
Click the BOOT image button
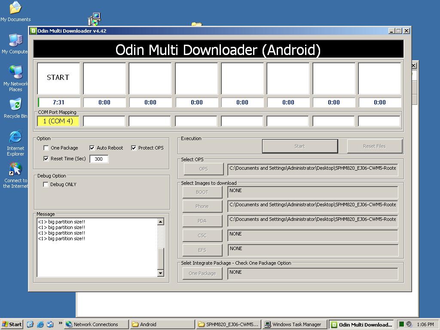click(202, 192)
